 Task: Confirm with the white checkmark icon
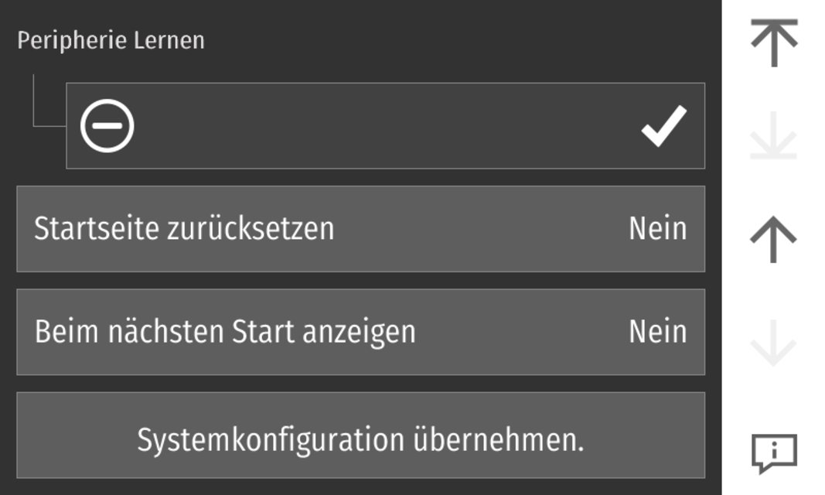tap(663, 126)
